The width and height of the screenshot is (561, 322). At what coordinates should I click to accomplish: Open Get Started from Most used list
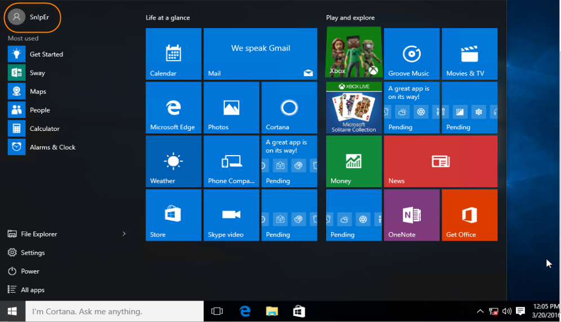46,55
